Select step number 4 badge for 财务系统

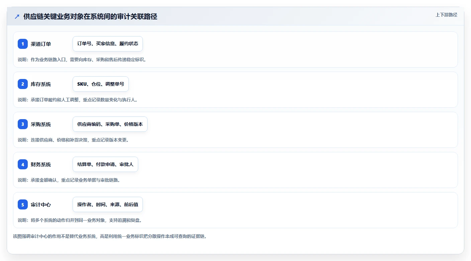click(23, 164)
